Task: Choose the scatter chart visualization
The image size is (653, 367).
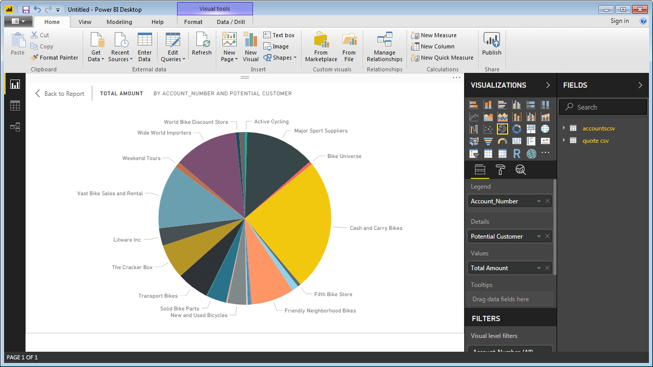Action: coord(488,129)
